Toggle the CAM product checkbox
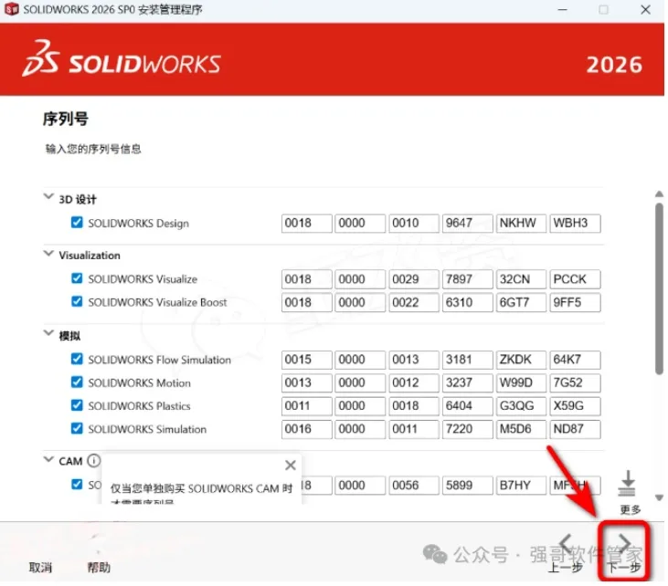This screenshot has width=668, height=586. pos(77,485)
